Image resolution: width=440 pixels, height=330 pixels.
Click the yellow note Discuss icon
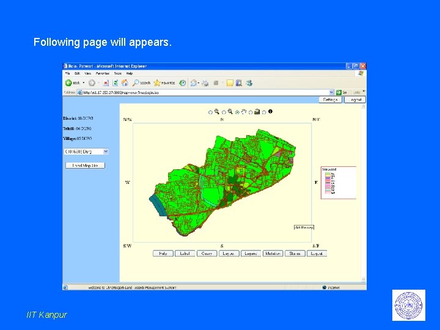(230, 82)
